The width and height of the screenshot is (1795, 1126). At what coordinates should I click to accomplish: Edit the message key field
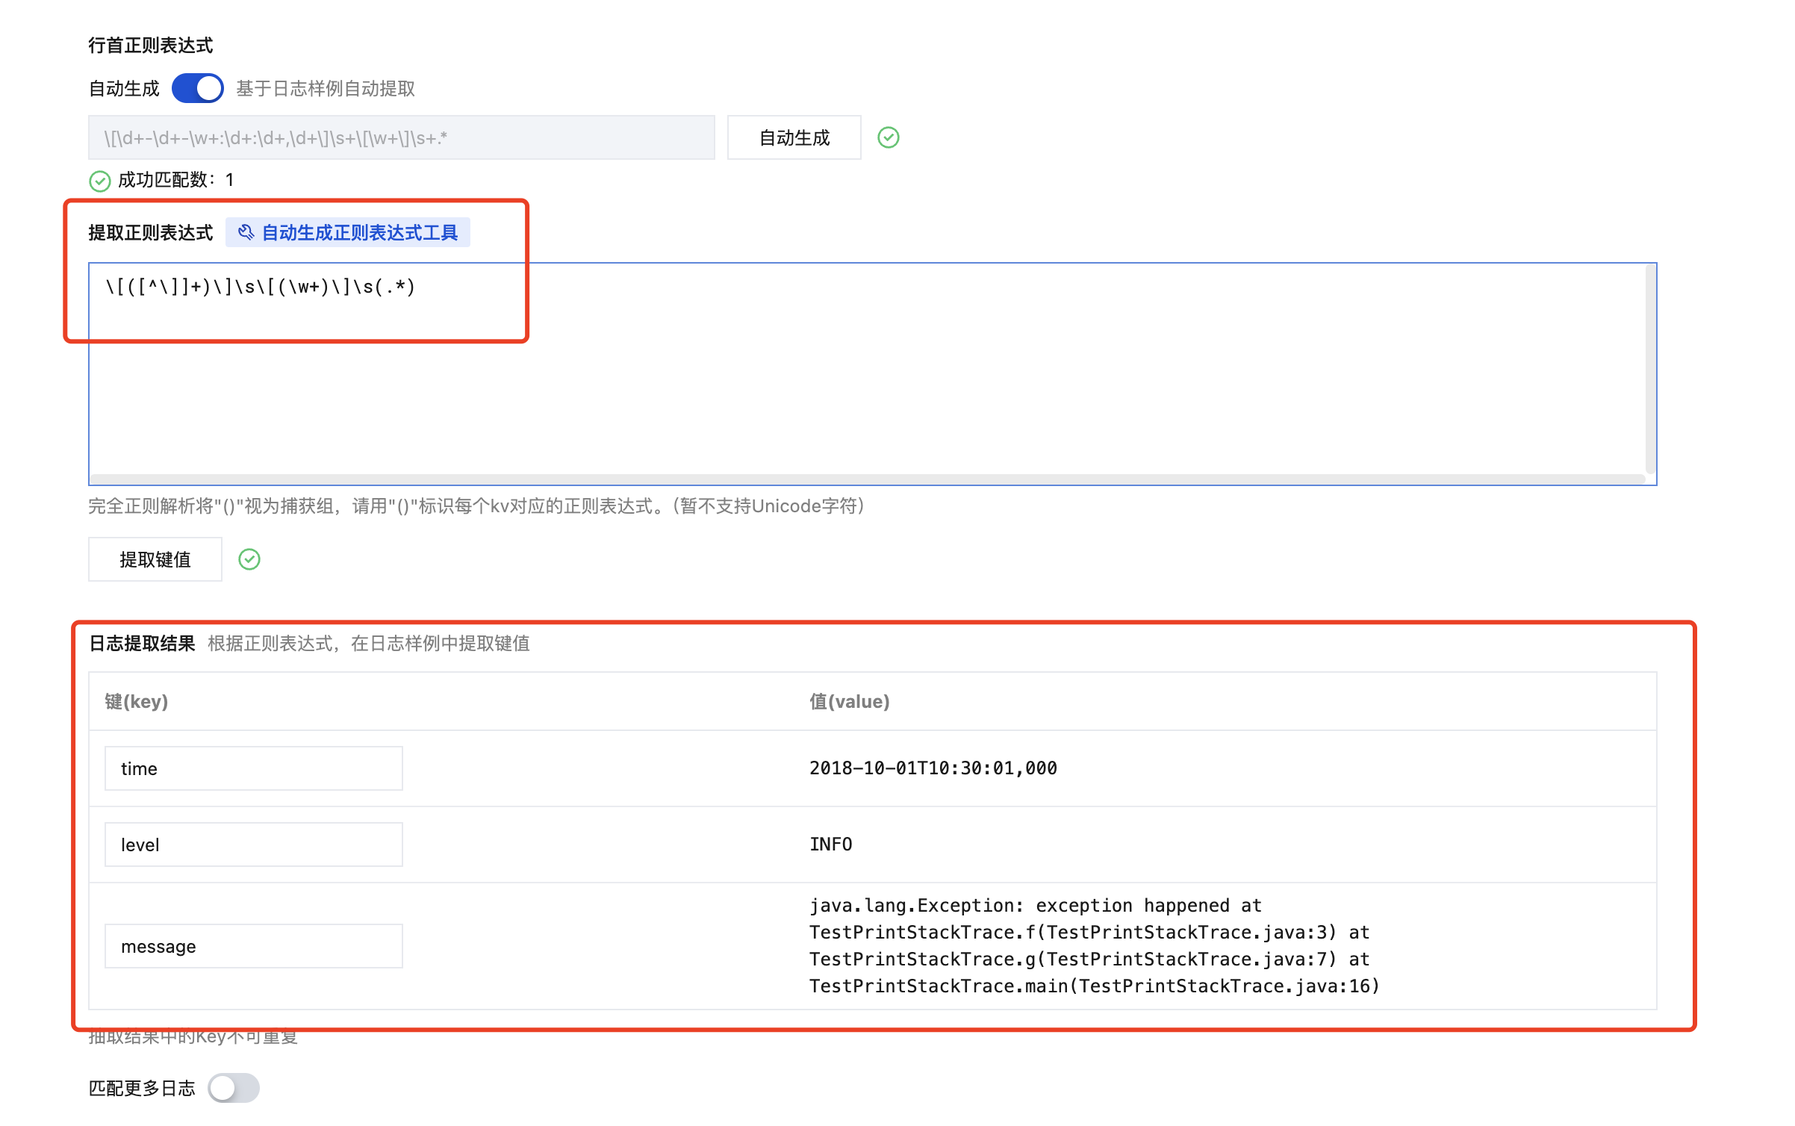tap(253, 946)
